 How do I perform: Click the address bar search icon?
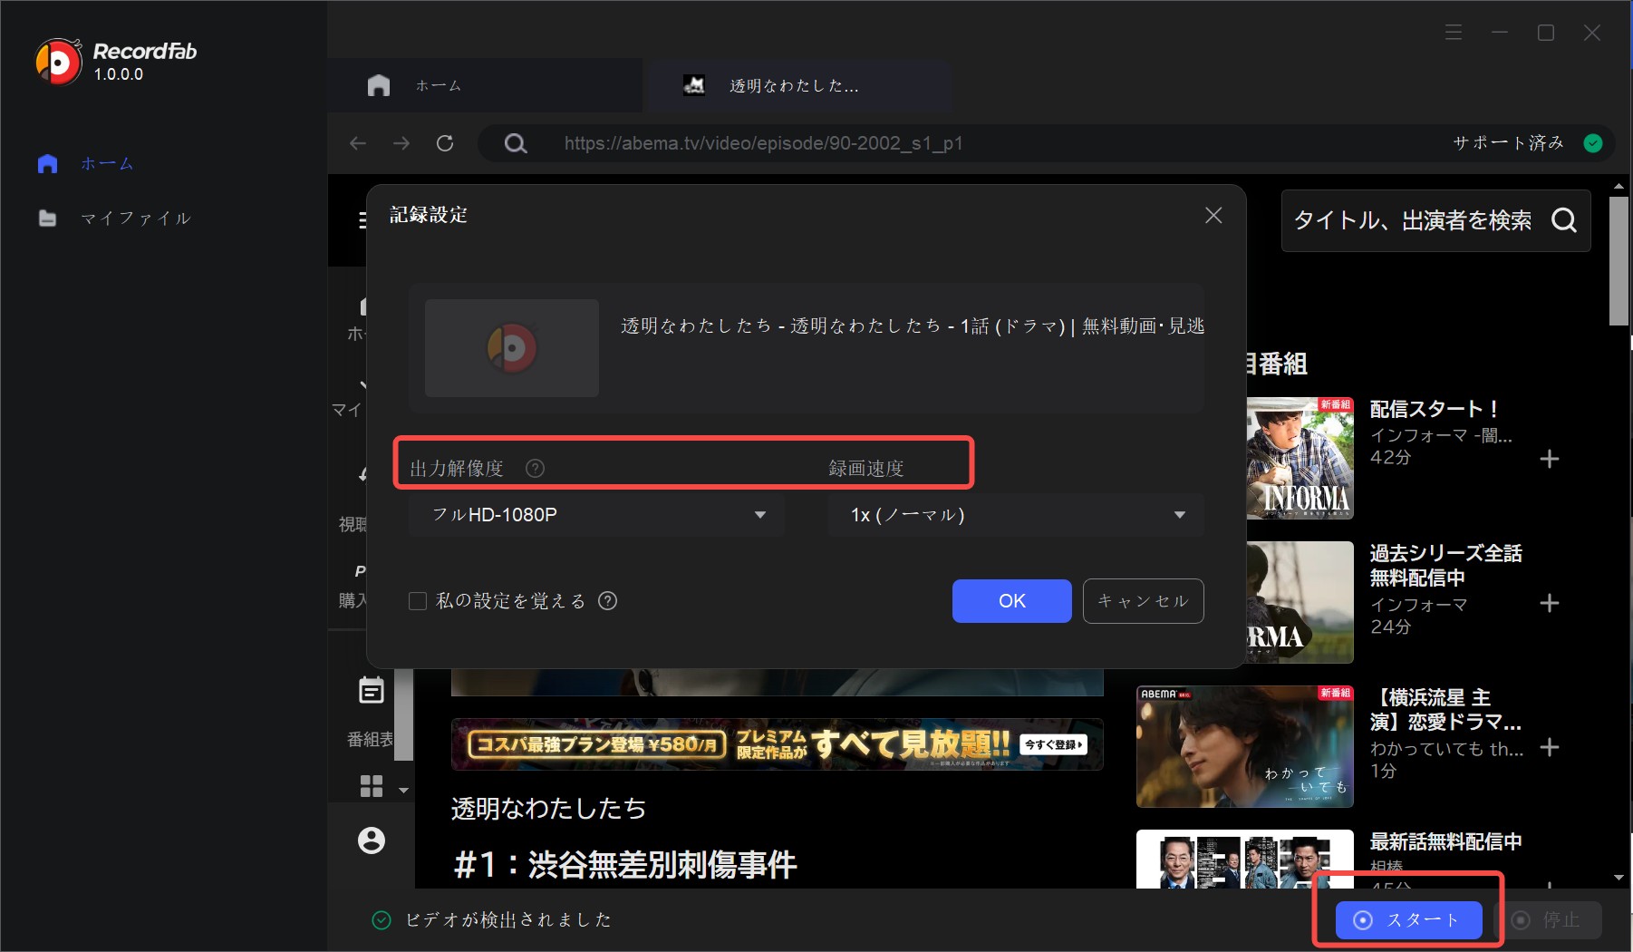tap(516, 143)
